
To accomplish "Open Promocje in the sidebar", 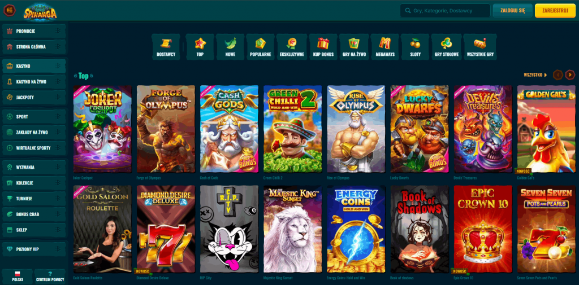I will click(33, 32).
